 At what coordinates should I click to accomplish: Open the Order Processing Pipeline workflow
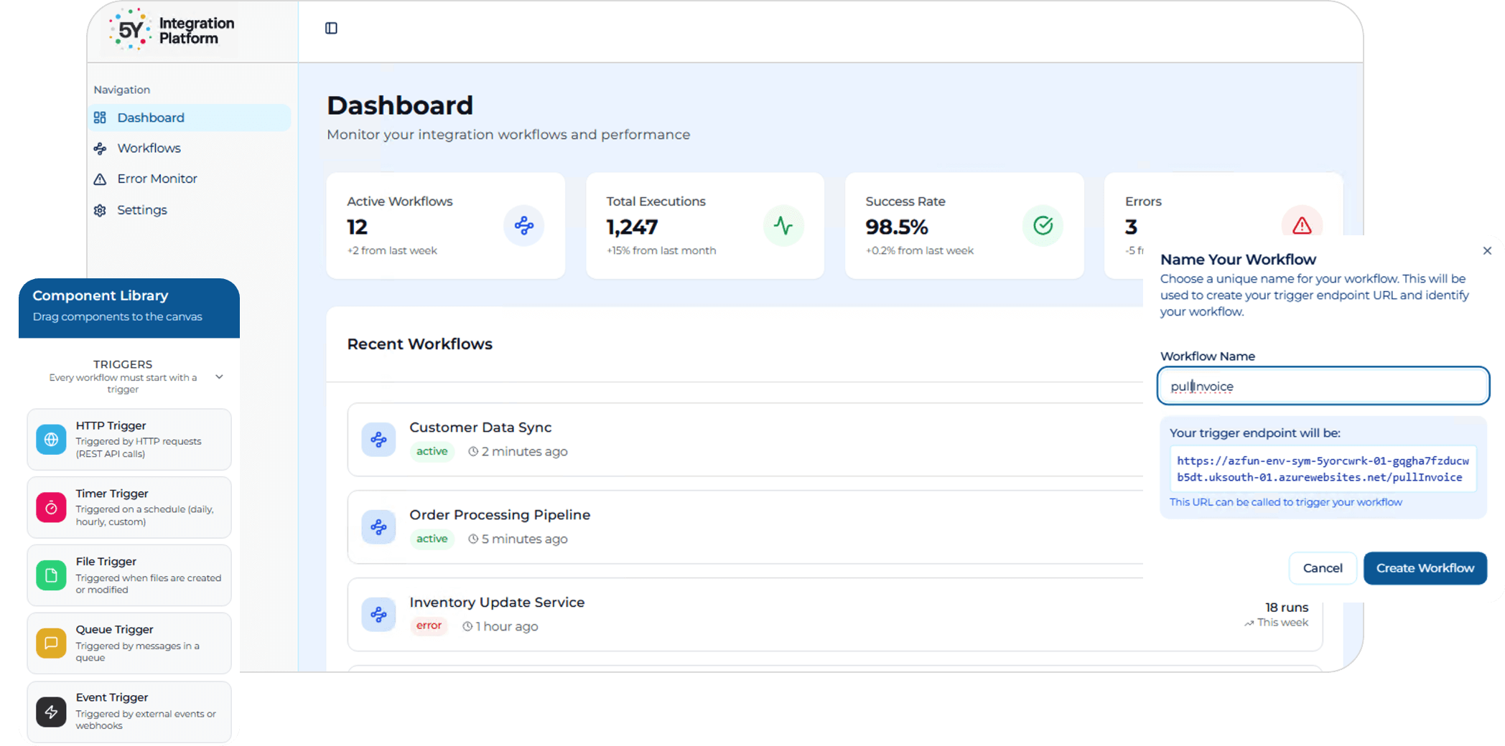(745, 527)
